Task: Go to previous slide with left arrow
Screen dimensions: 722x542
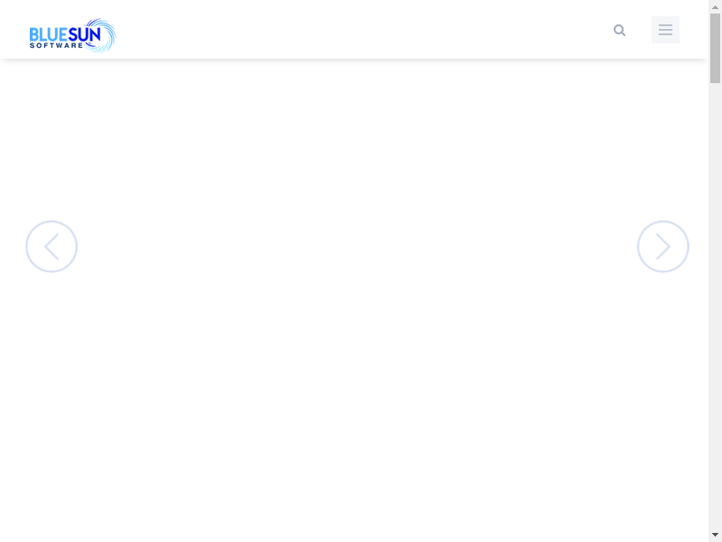Action: point(51,247)
